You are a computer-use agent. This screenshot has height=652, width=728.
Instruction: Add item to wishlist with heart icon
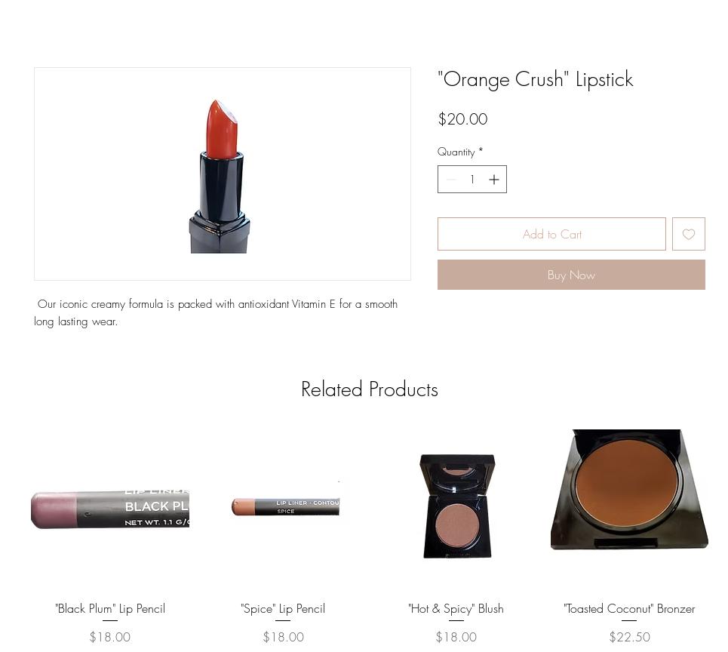[x=689, y=234]
